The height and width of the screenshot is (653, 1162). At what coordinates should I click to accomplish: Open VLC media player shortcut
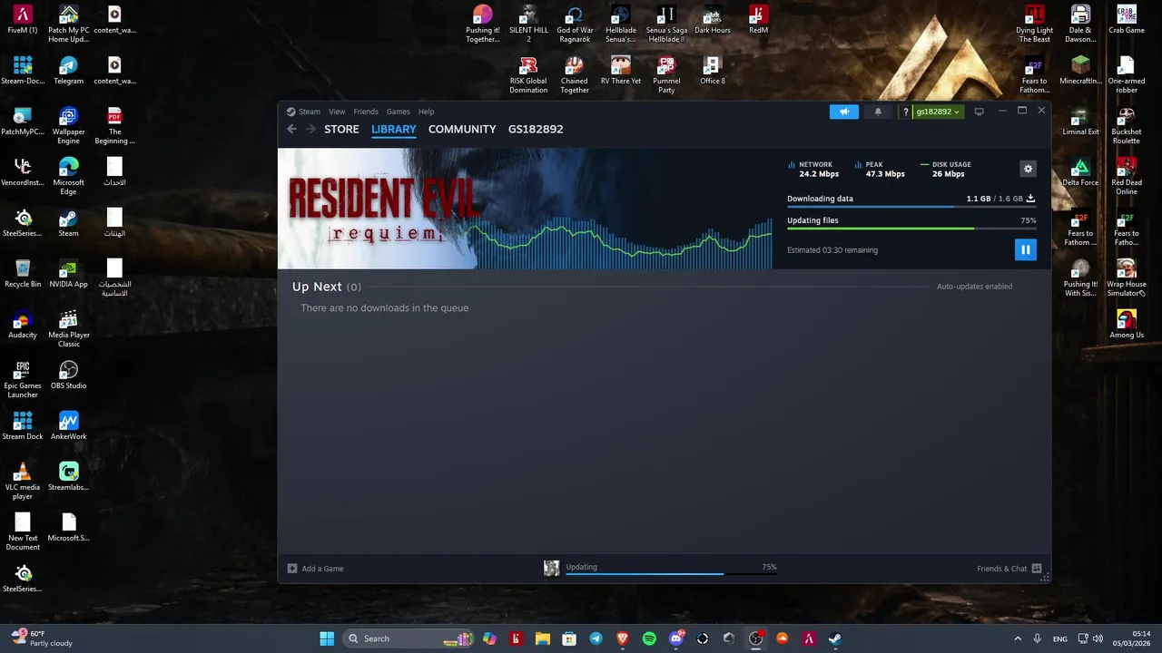[23, 481]
